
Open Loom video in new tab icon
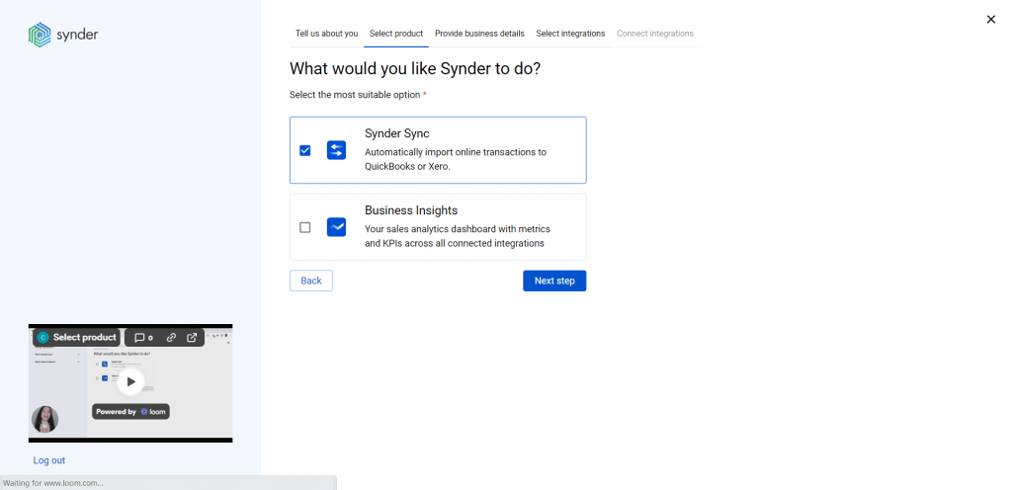[x=192, y=337]
